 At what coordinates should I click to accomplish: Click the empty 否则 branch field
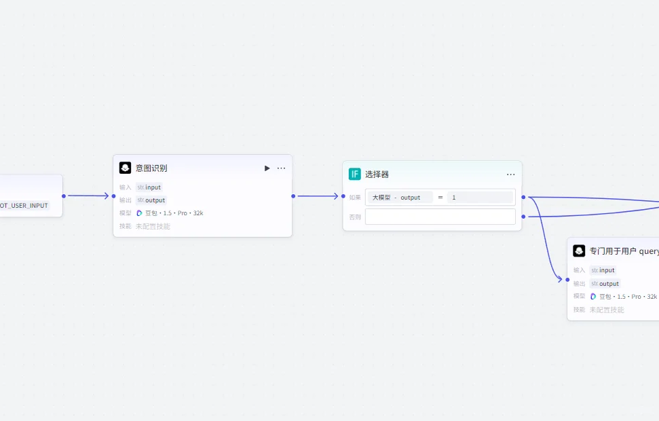[440, 217]
